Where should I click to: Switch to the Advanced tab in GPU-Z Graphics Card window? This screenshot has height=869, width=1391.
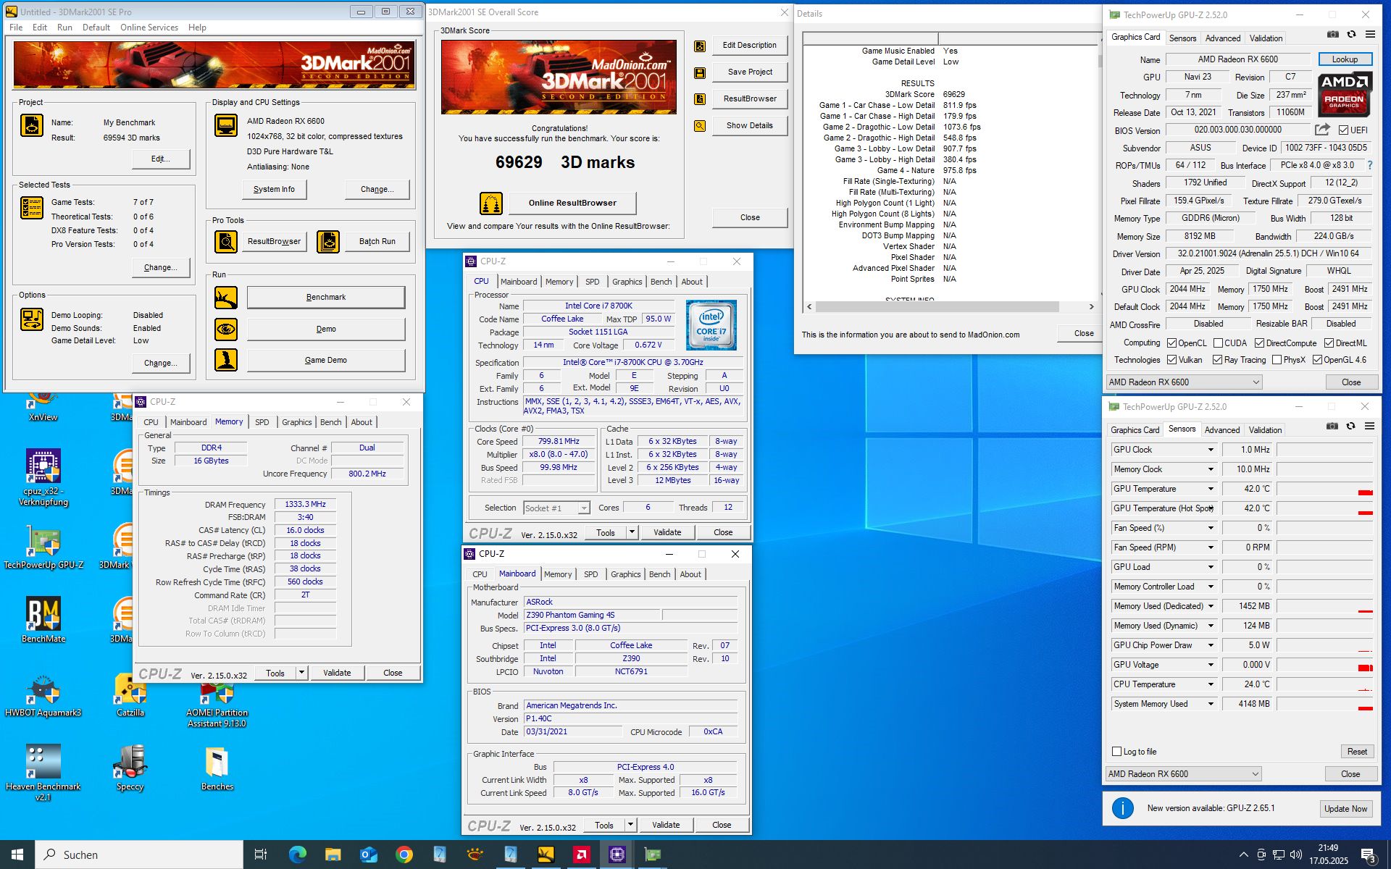(1223, 38)
